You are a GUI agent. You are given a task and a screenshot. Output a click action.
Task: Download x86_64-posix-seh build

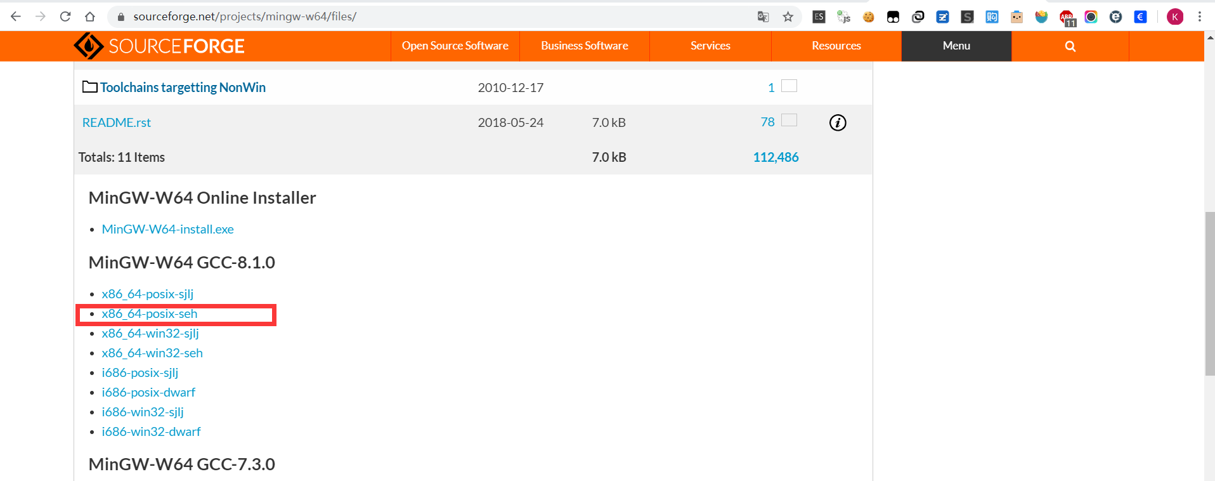click(x=150, y=313)
